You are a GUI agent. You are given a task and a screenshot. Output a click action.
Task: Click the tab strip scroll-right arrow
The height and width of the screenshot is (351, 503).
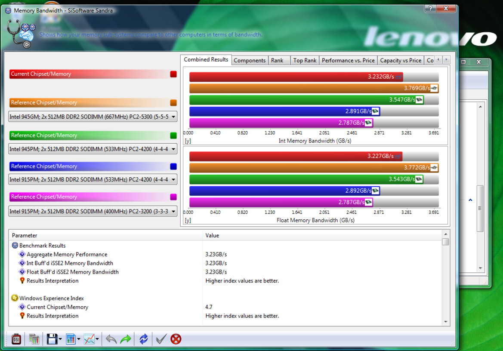(446, 60)
